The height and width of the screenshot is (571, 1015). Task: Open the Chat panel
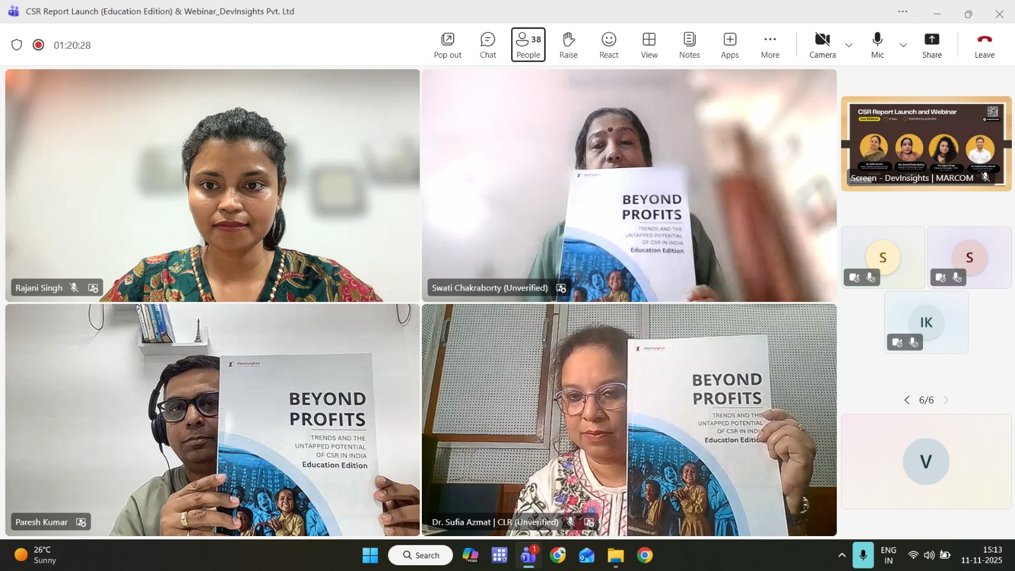point(488,45)
